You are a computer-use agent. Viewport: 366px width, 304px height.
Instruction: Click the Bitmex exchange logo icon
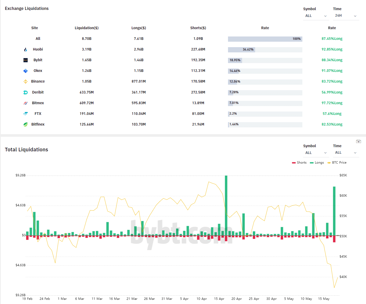click(26, 103)
